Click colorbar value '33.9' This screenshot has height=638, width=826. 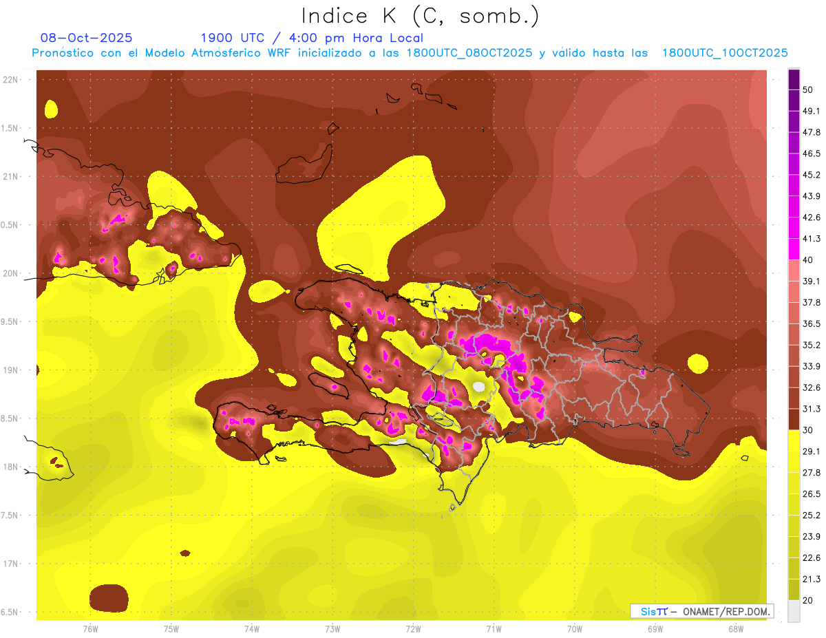pyautogui.click(x=812, y=366)
